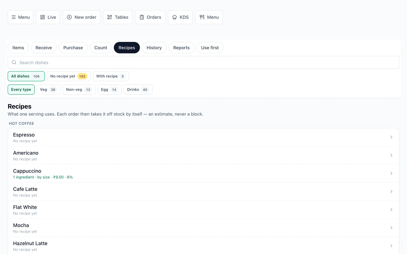Image resolution: width=407 pixels, height=254 pixels.
Task: Expand the Flat White row chevron
Action: 391,210
